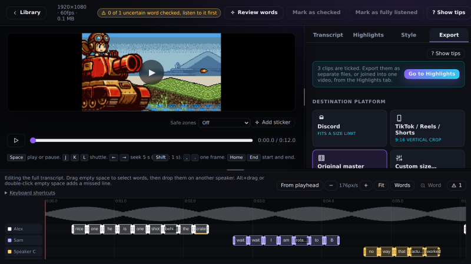This screenshot has width=471, height=264.
Task: Select the word 'am' on Sam track
Action: tap(286, 241)
